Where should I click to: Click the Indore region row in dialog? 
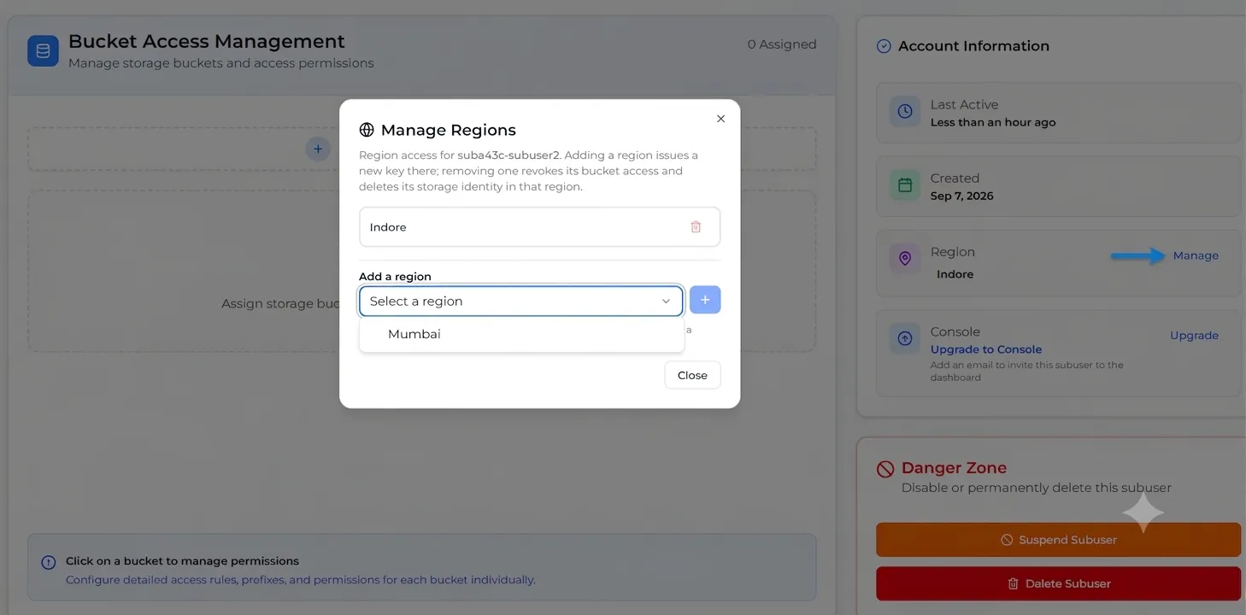[539, 227]
